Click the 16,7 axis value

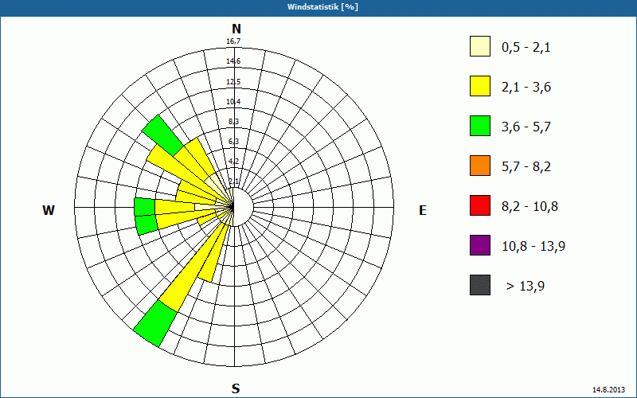point(233,41)
